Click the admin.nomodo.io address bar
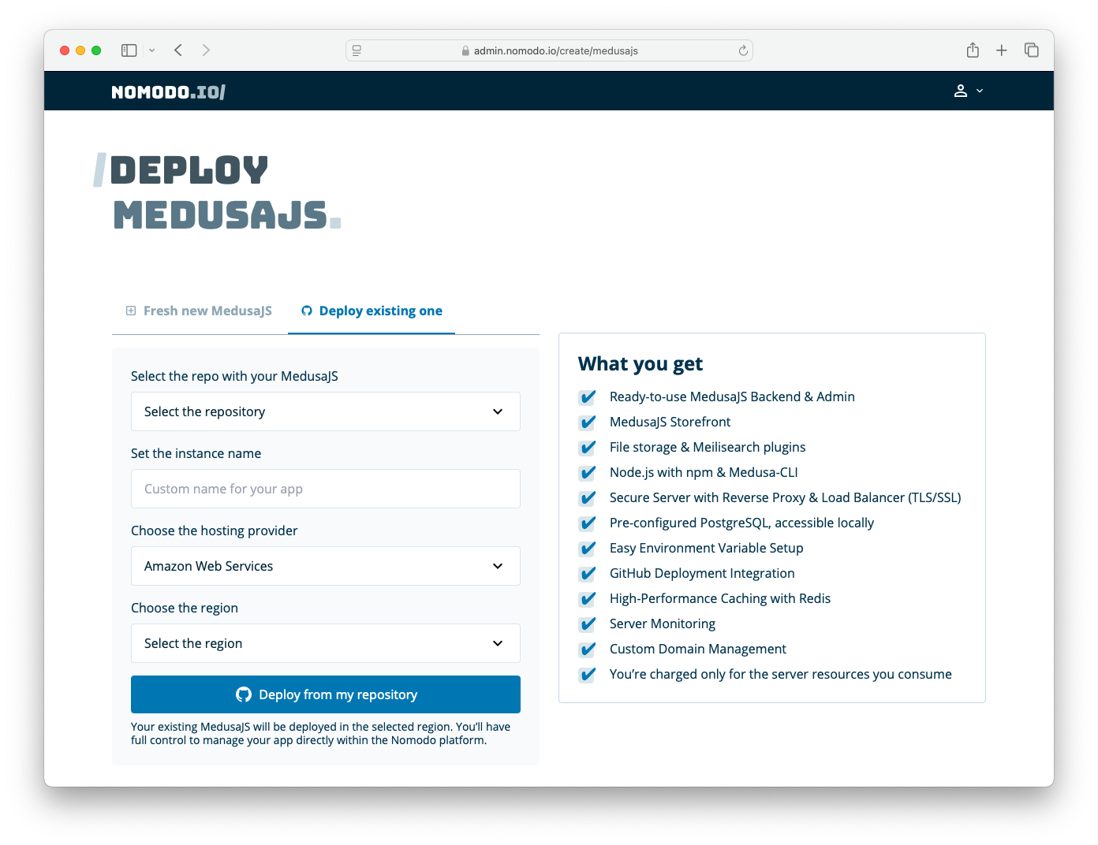The height and width of the screenshot is (845, 1098). (x=549, y=50)
